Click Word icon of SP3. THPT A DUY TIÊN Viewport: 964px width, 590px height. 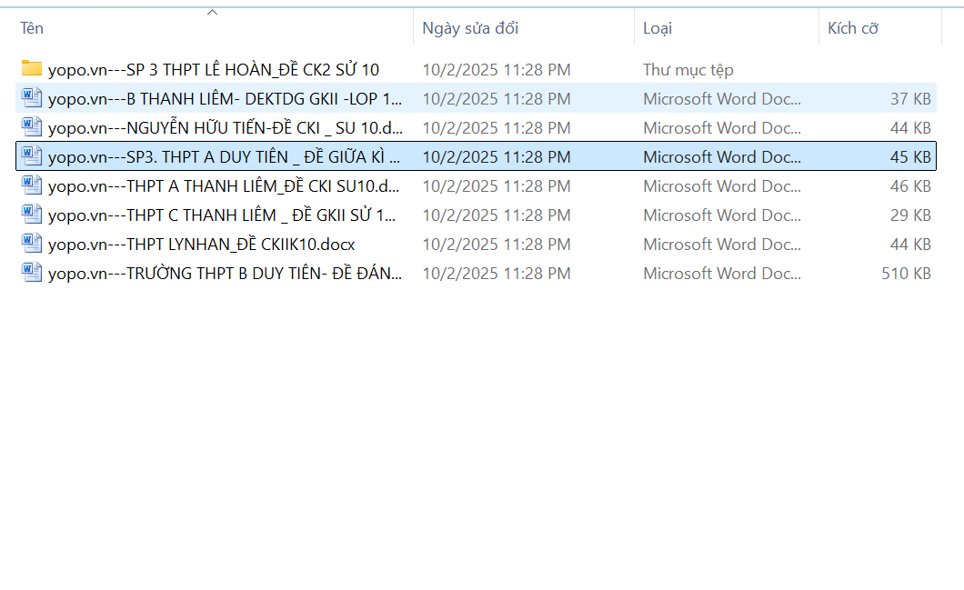32,156
